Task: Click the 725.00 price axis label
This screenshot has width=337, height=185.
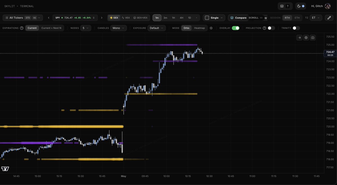Action: pos(330,45)
